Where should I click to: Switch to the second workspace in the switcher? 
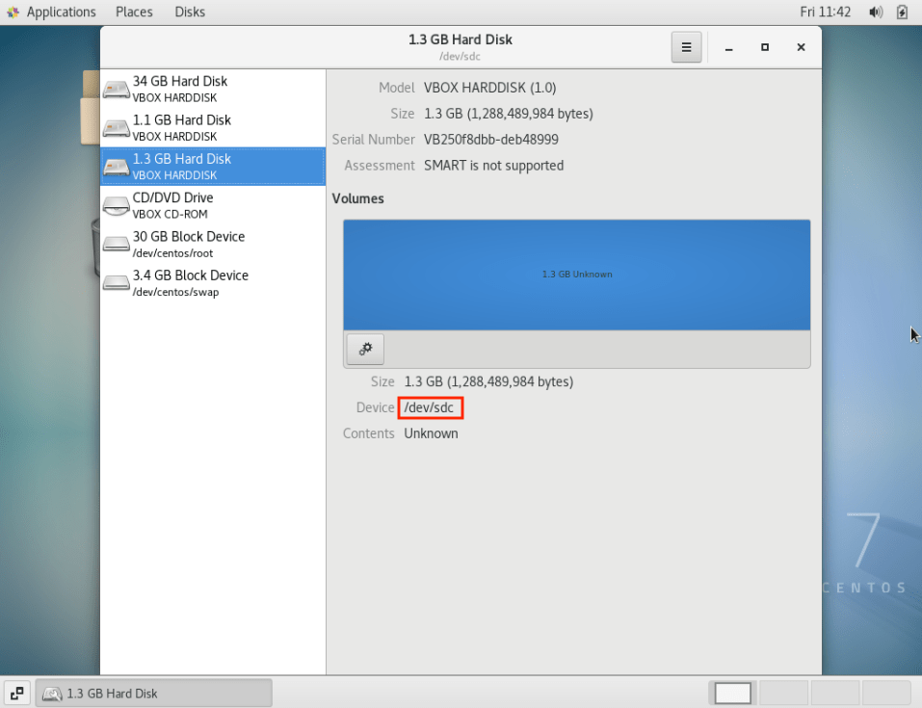click(x=782, y=693)
